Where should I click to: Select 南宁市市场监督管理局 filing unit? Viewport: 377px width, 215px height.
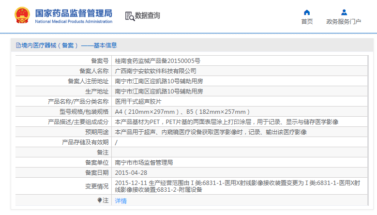click(x=144, y=163)
